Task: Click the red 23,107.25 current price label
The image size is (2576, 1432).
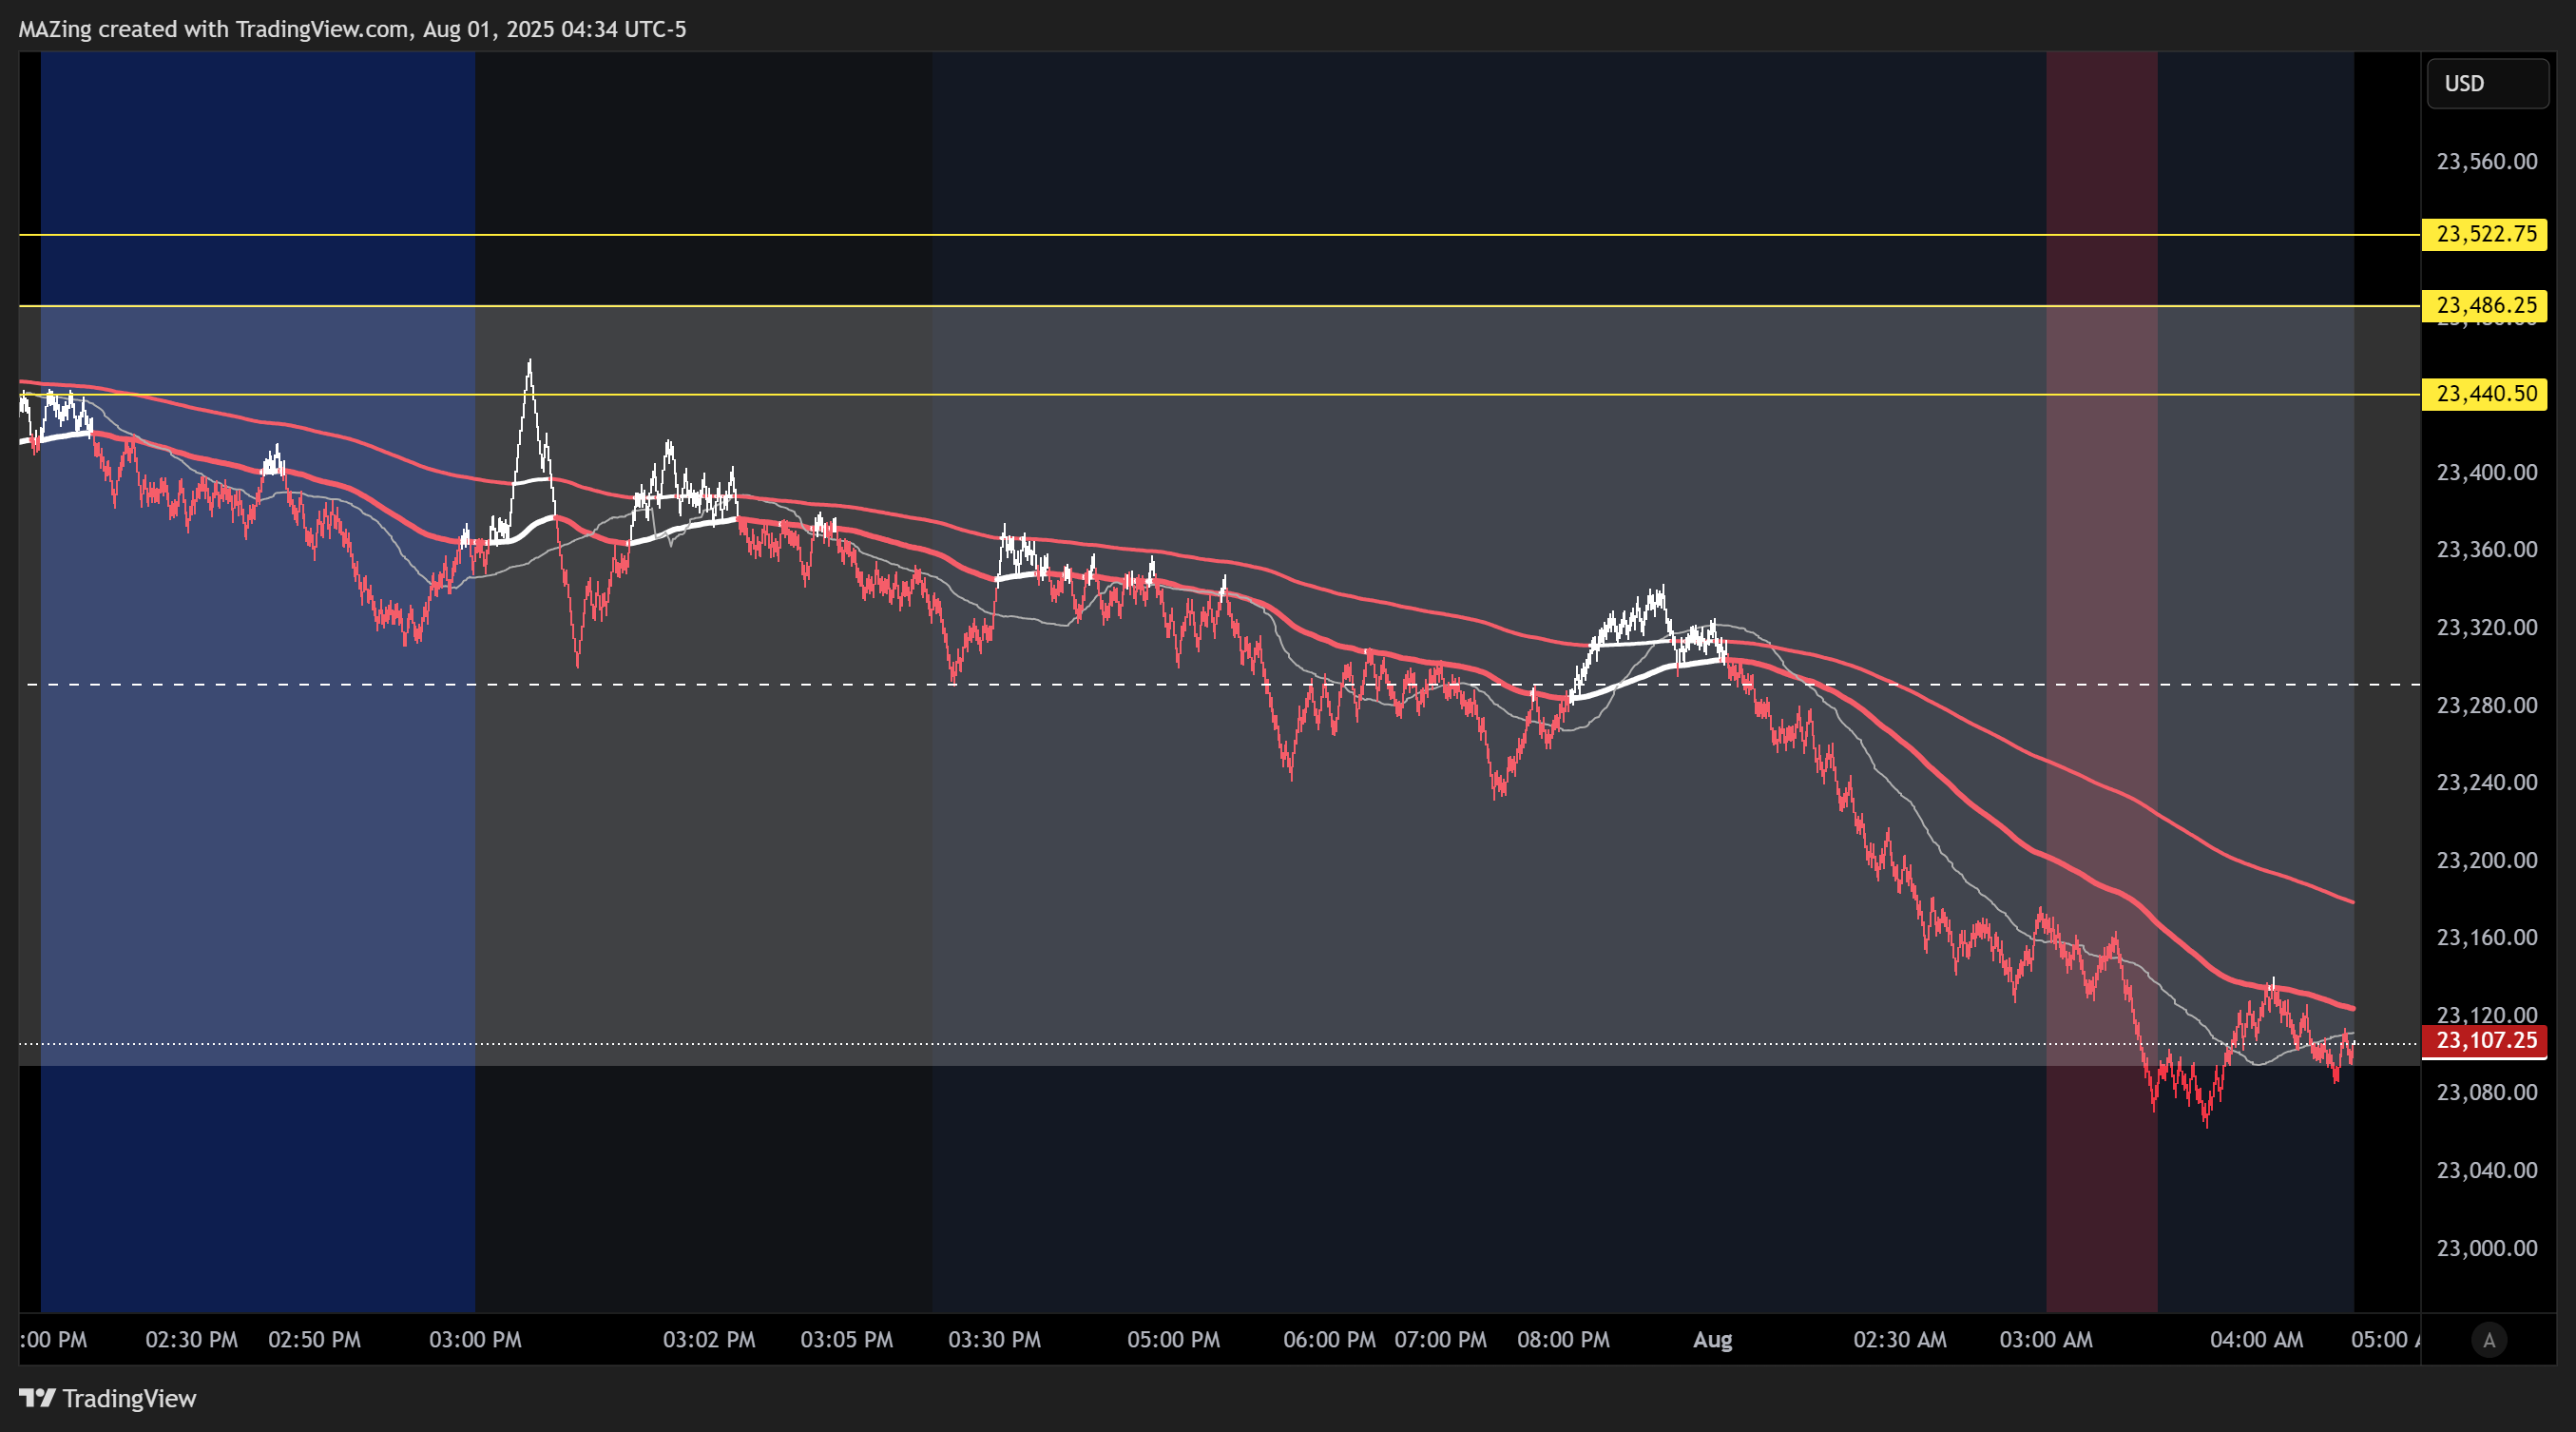Action: tap(2485, 1041)
